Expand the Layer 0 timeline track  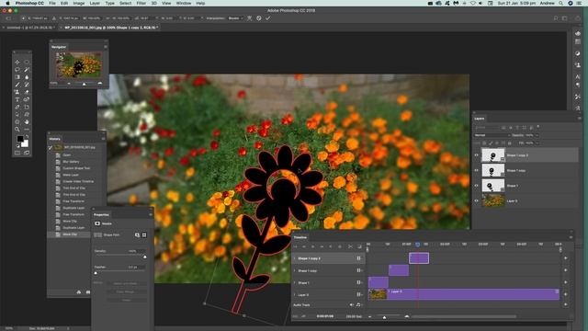295,294
